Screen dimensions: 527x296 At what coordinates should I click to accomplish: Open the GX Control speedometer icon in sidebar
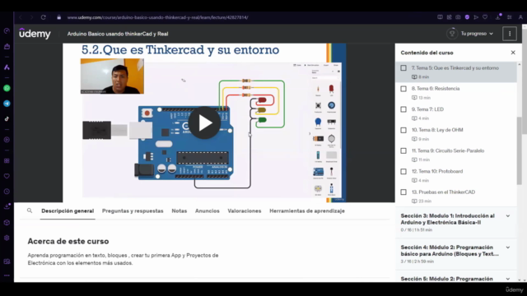7,31
